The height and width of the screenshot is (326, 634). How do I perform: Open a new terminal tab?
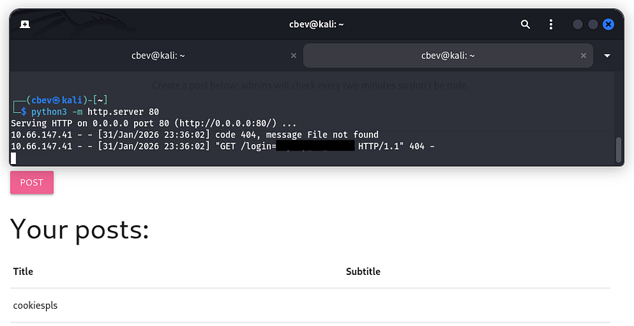click(x=24, y=24)
